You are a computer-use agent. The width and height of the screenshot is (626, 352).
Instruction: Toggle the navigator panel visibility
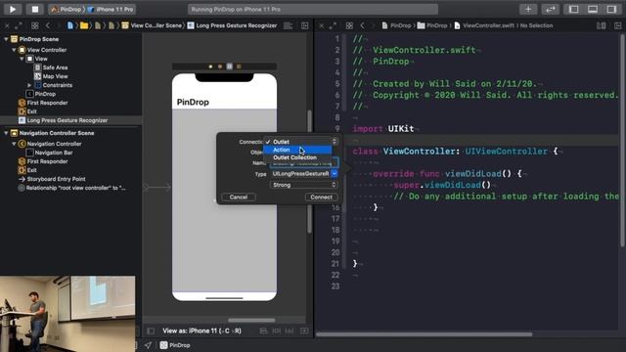(574, 9)
